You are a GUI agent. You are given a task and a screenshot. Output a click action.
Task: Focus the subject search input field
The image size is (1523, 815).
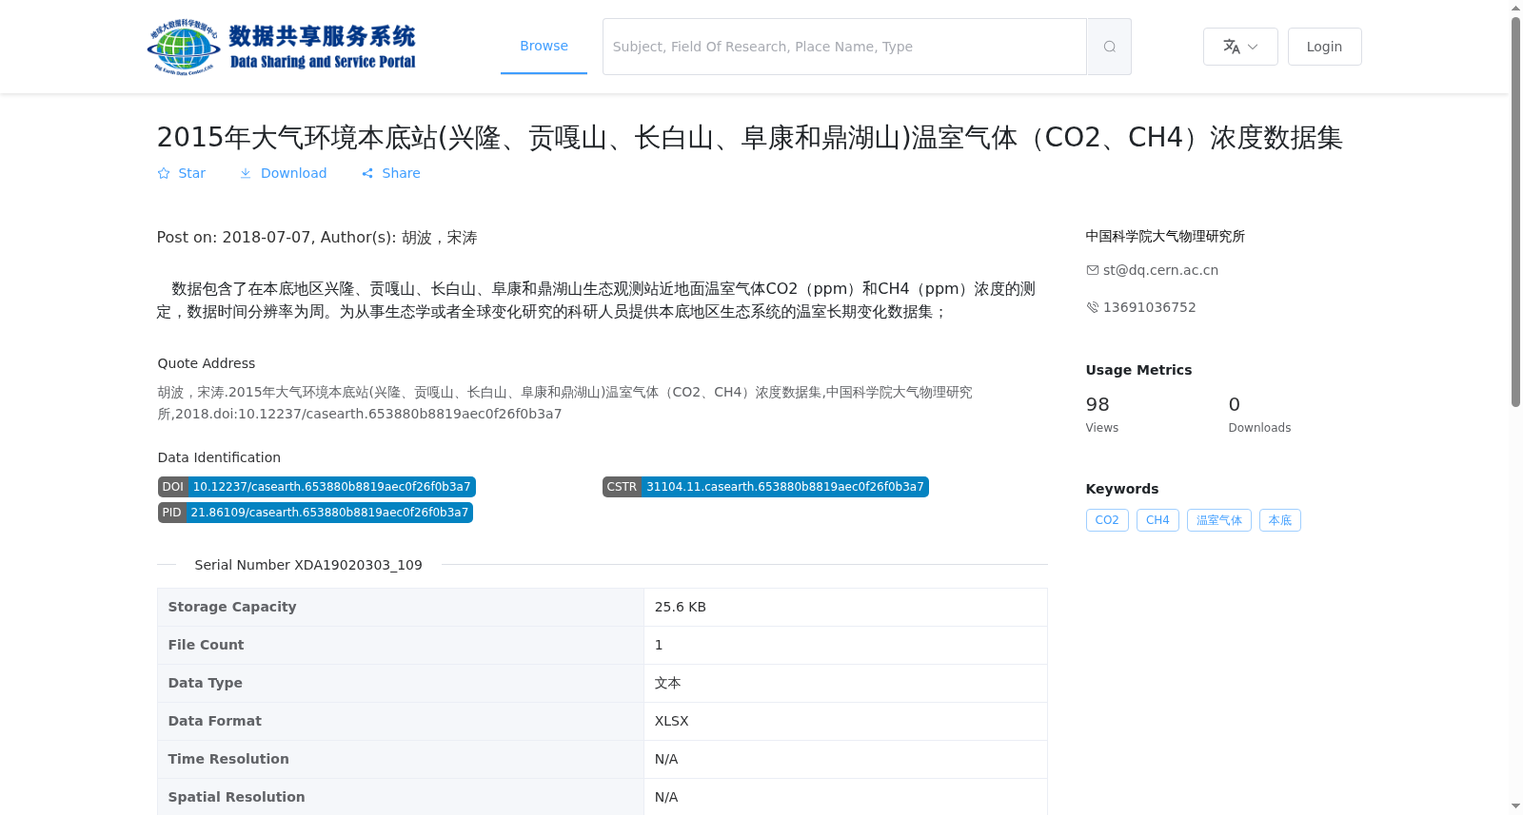(x=844, y=47)
